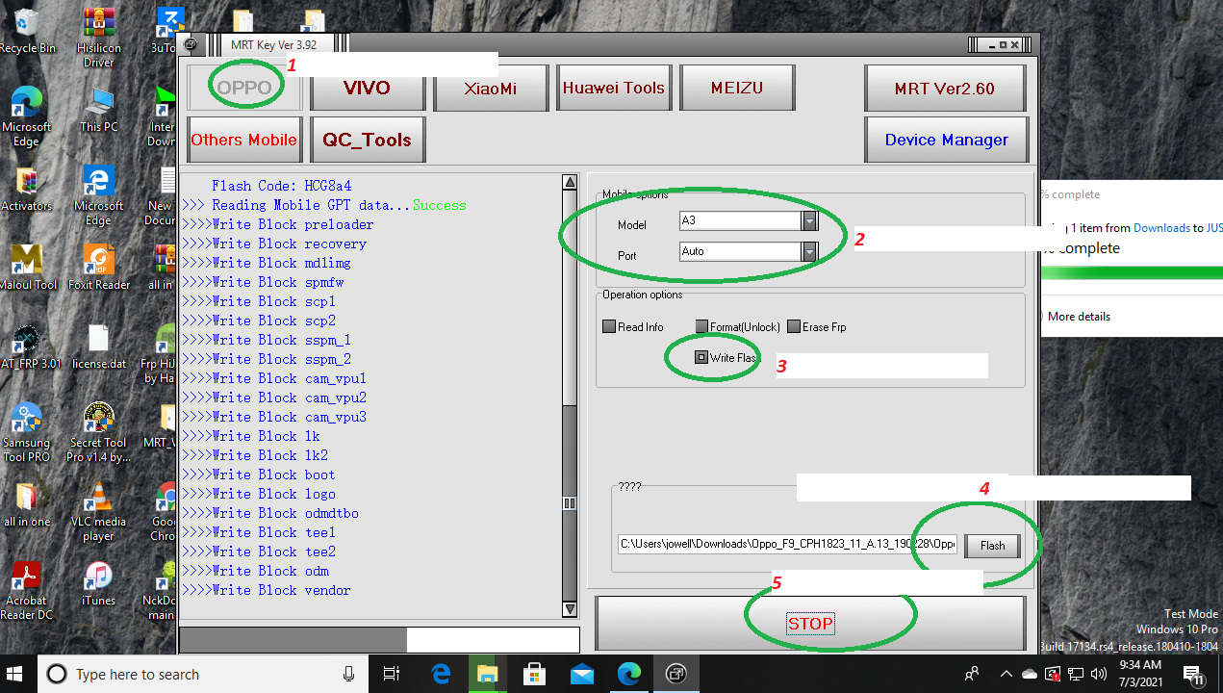Click log line "Write Block boot"
This screenshot has width=1223, height=693.
click(x=259, y=475)
